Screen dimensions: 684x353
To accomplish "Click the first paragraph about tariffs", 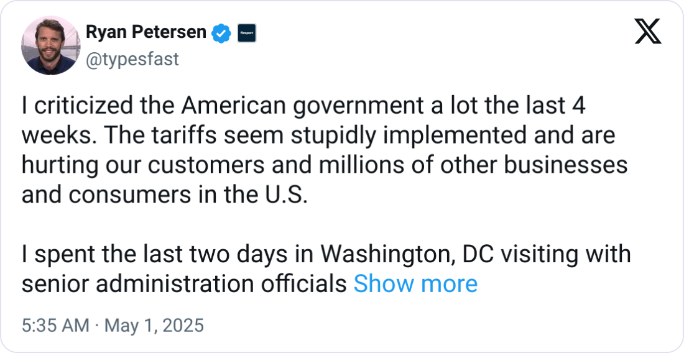I will coord(323,151).
